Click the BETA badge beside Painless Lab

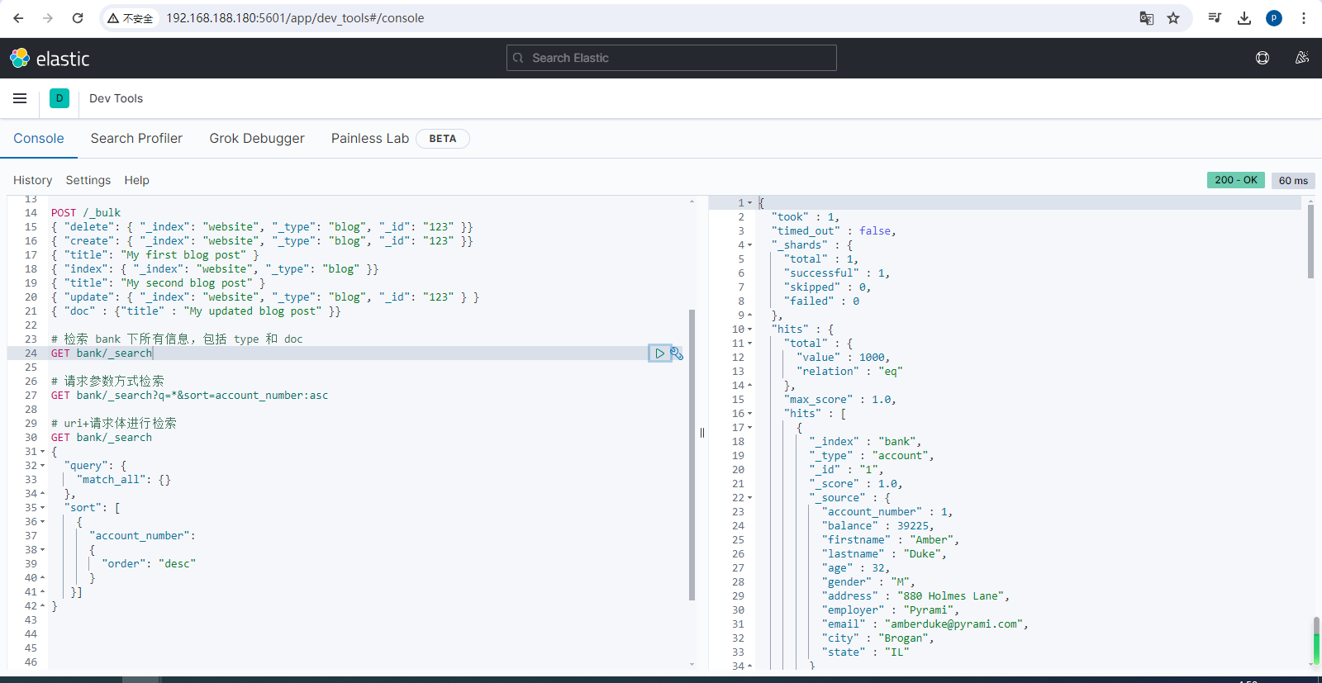tap(443, 139)
